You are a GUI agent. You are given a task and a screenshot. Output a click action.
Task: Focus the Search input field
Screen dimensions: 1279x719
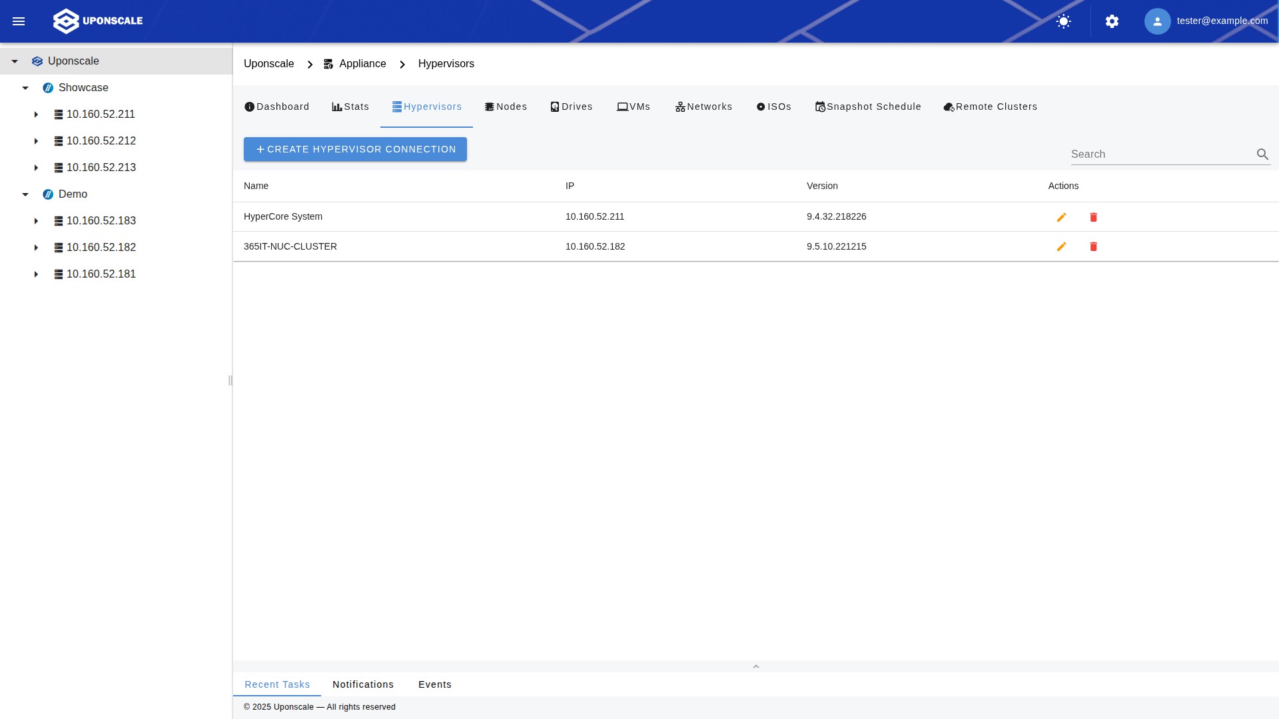click(x=1160, y=154)
